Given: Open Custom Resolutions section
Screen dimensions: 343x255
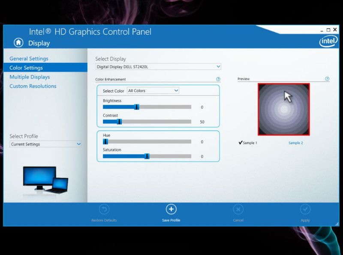Looking at the screenshot, I should pos(33,86).
